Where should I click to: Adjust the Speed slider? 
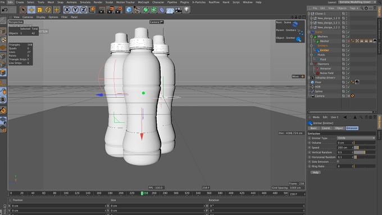[365, 148]
